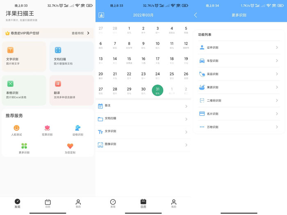Select 日历 tab in calendar screen
The width and height of the screenshot is (287, 215).
point(143,203)
